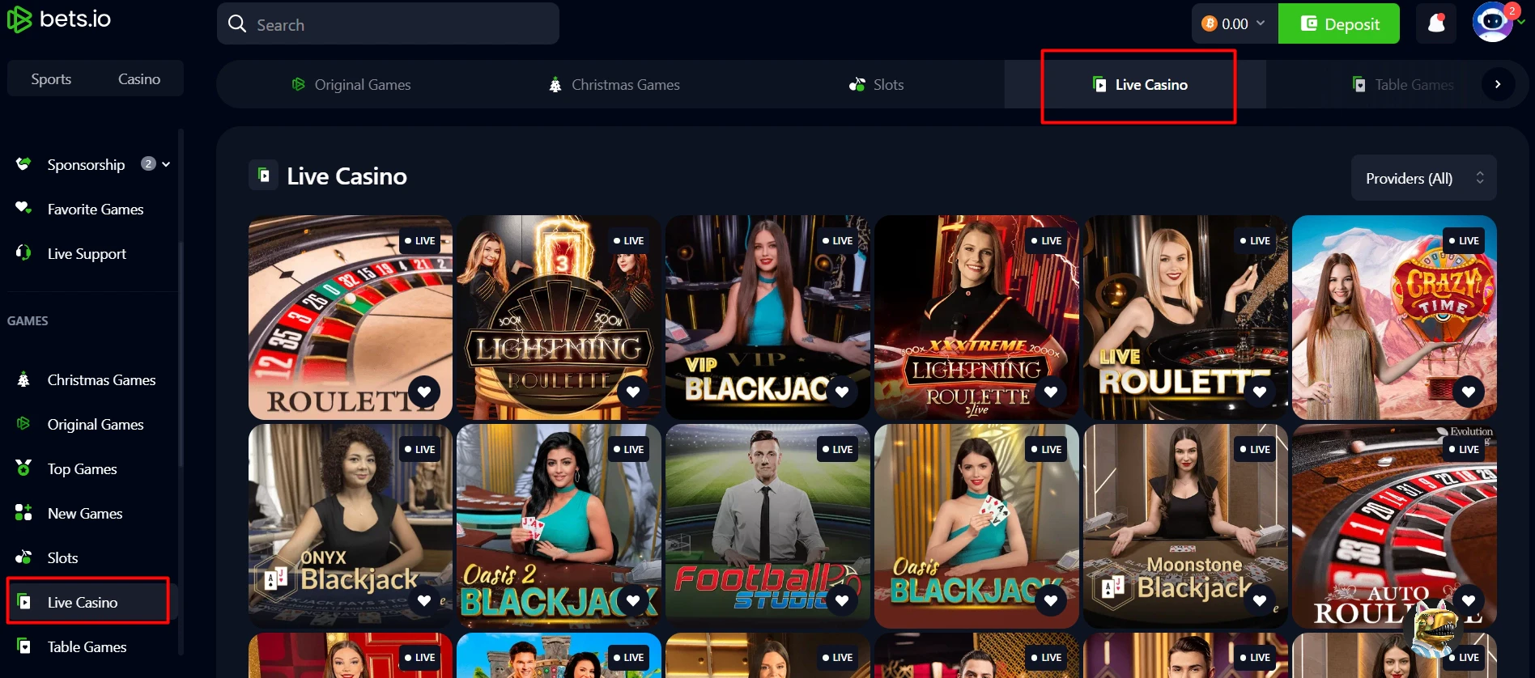The height and width of the screenshot is (678, 1535).
Task: Show more categories with right arrow
Action: click(1498, 84)
